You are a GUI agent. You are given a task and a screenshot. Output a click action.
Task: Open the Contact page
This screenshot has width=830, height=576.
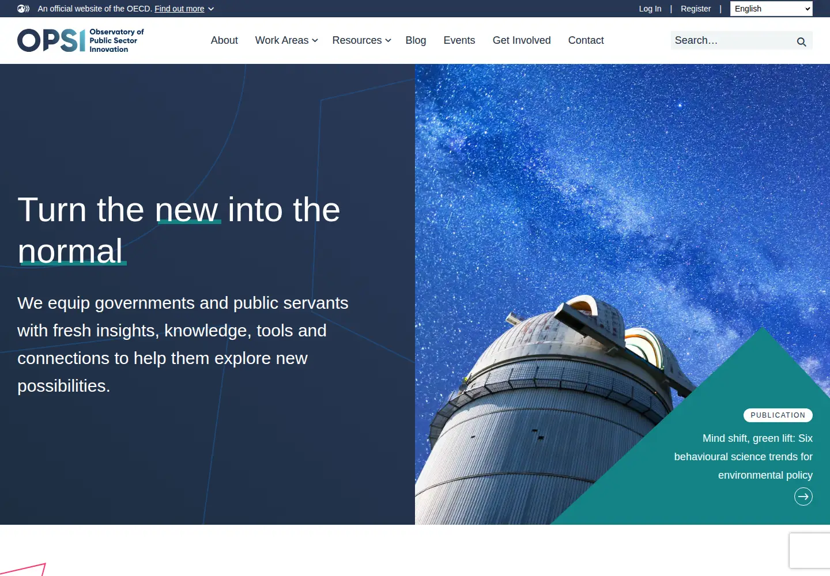point(586,40)
